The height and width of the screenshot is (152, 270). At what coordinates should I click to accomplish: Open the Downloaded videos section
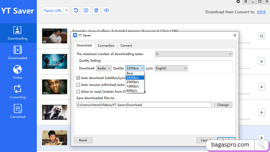[18, 53]
